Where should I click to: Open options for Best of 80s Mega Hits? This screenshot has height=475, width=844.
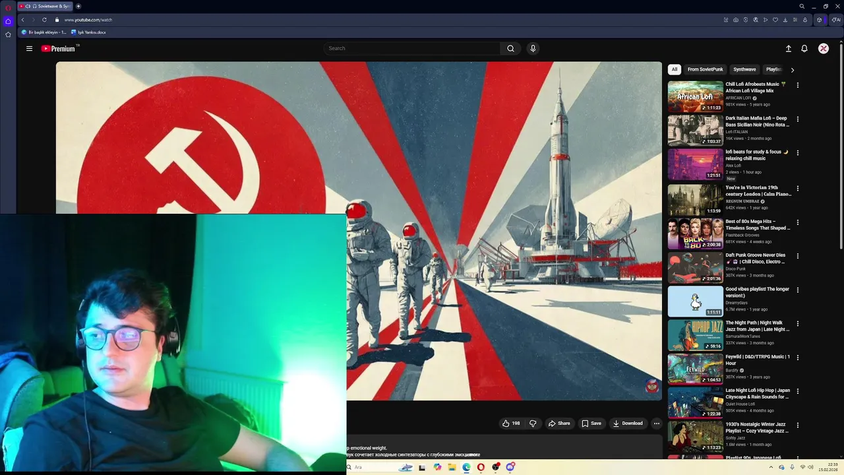[x=797, y=222]
